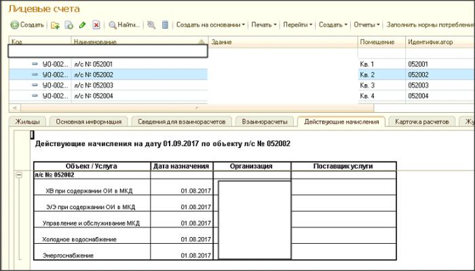Open the Карточка расчетов tab
475x271 pixels.
(x=421, y=122)
